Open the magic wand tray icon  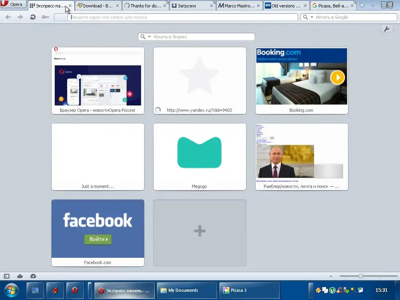tap(353, 290)
